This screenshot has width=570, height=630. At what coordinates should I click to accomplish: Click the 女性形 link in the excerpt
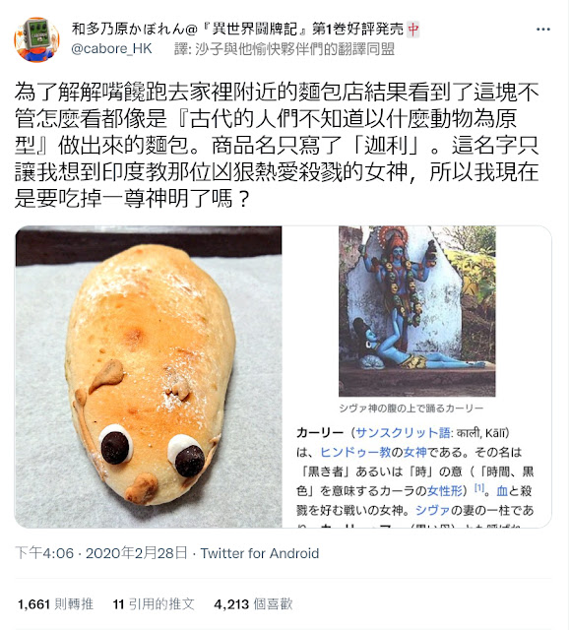pos(445,490)
